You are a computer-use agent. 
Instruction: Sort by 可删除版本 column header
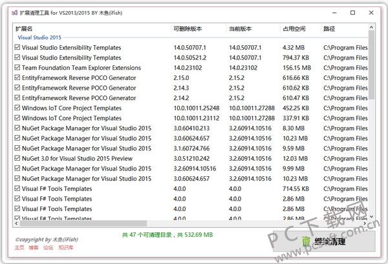coord(199,28)
